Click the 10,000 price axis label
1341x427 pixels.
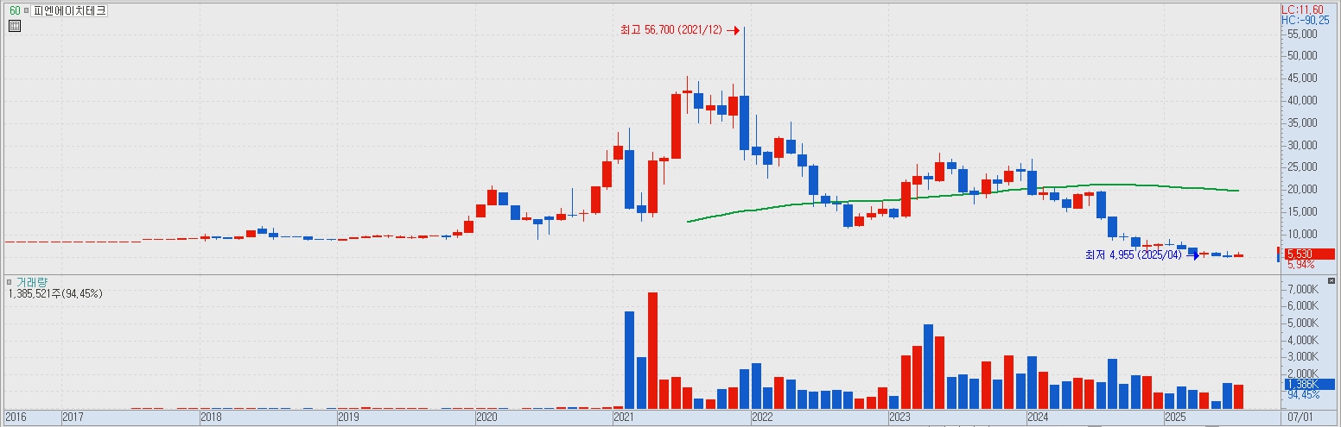tap(1302, 235)
